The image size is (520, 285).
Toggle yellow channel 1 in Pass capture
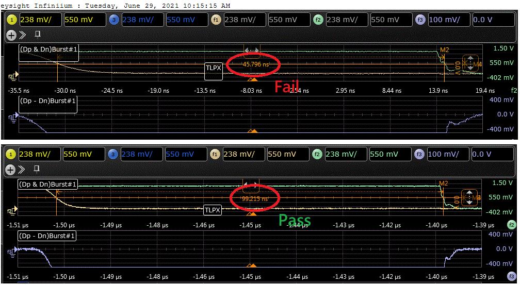[12, 154]
